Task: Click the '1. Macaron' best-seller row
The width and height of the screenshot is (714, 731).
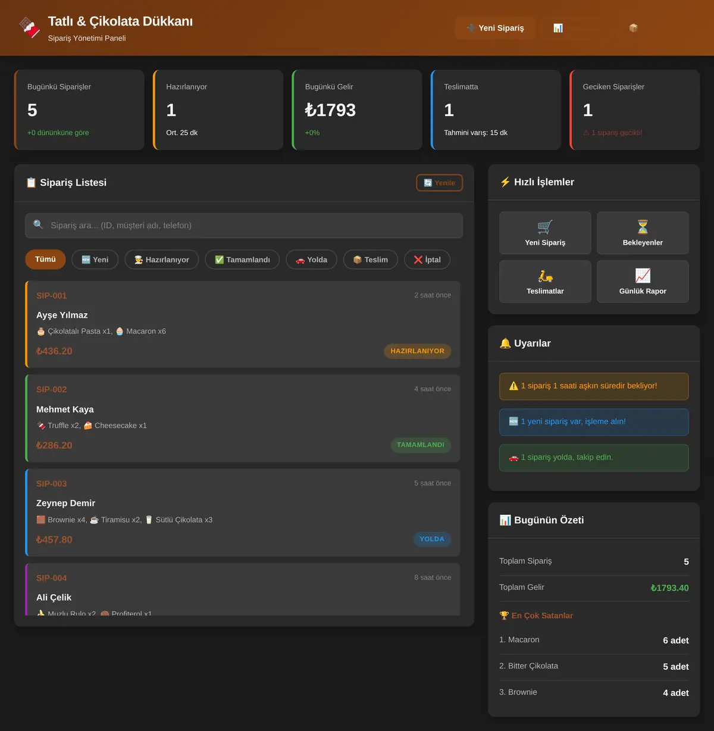Action: (594, 641)
